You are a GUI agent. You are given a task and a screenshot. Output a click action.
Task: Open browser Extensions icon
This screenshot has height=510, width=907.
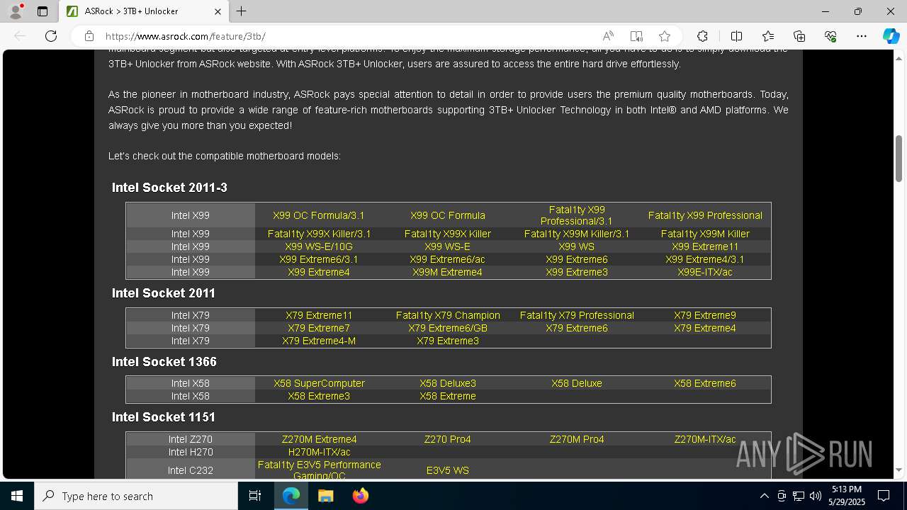pyautogui.click(x=702, y=36)
